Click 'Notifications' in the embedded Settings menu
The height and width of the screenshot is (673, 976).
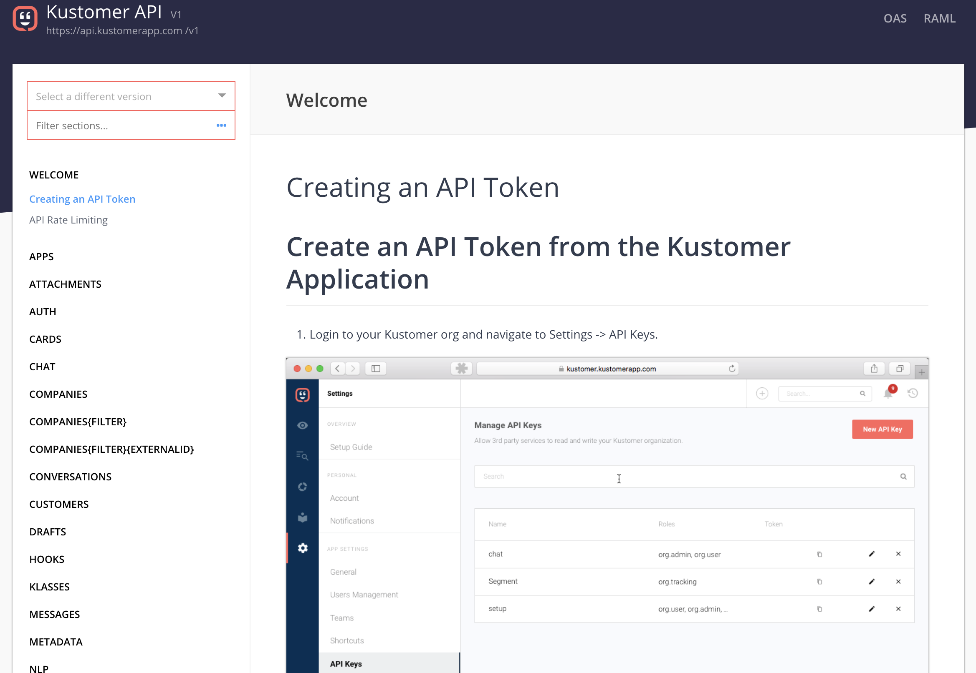point(351,521)
